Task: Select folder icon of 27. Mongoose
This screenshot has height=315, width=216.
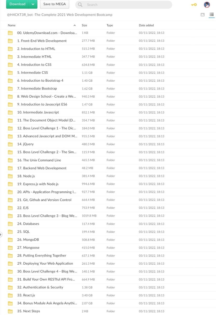Action: [10, 248]
